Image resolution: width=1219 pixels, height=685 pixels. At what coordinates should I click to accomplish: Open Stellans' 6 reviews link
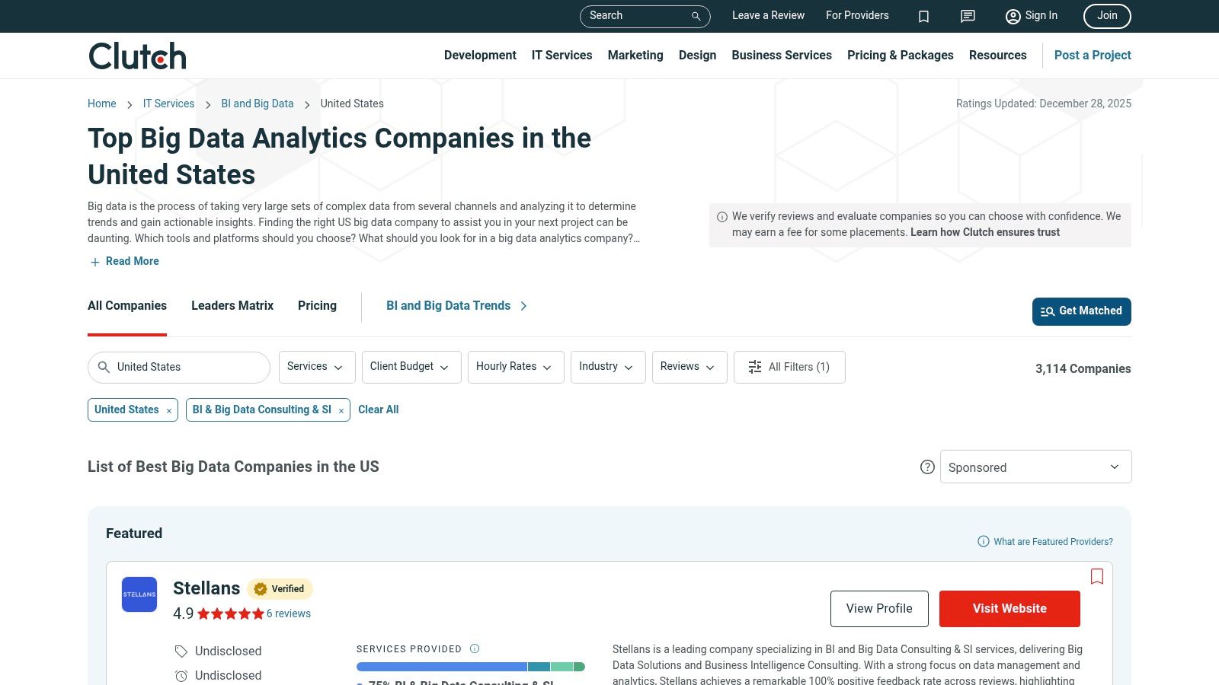point(288,613)
